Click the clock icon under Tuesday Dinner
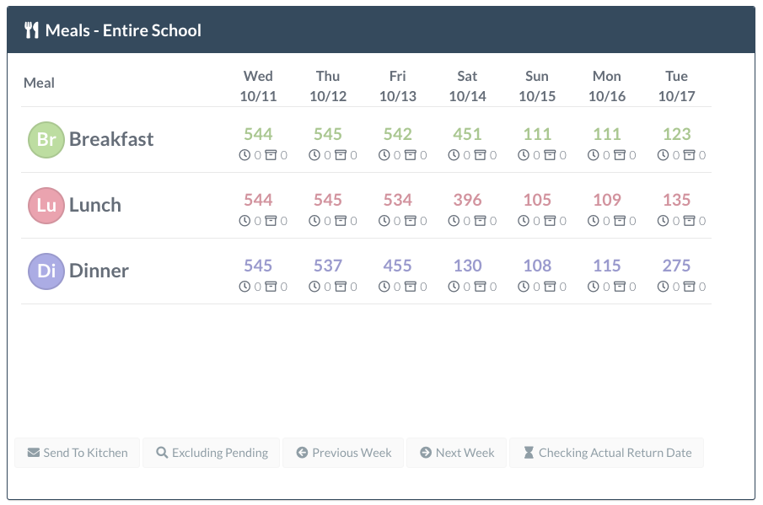763x505 pixels. 664,287
